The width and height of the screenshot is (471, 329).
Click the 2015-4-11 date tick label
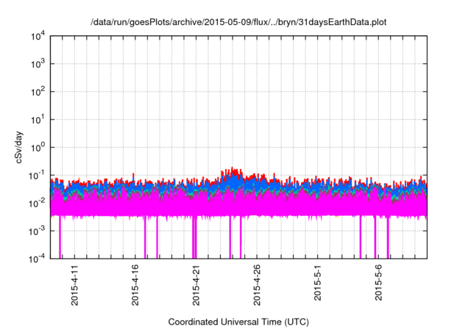click(x=74, y=285)
